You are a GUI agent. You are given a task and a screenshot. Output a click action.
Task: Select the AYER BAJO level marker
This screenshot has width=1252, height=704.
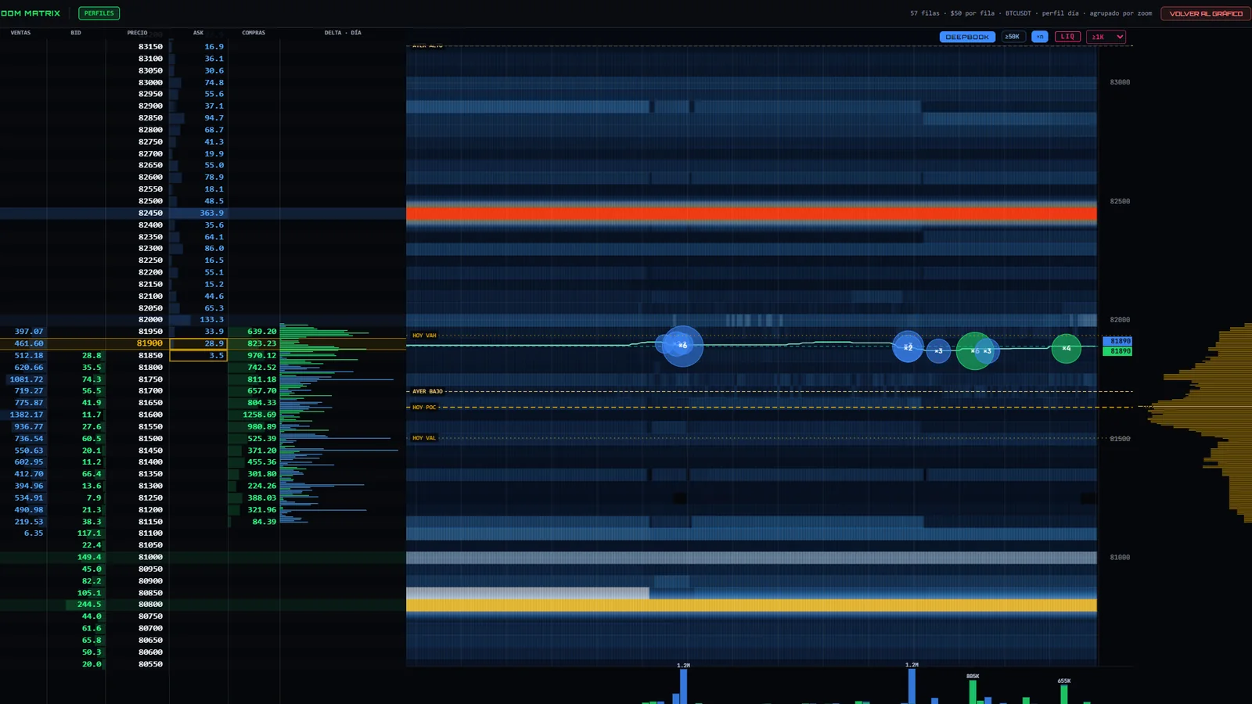[x=427, y=391]
